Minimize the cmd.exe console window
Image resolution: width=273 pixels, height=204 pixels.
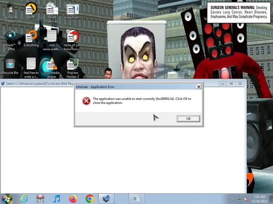coord(222,84)
